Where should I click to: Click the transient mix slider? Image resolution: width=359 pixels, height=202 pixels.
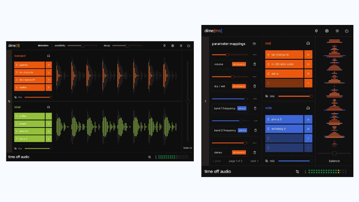[38, 97]
